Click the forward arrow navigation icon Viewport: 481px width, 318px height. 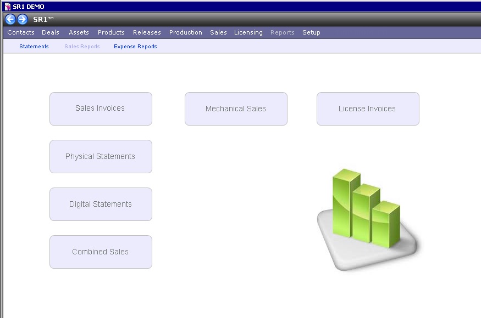pyautogui.click(x=22, y=19)
